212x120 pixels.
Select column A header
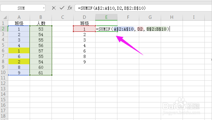pos(19,17)
